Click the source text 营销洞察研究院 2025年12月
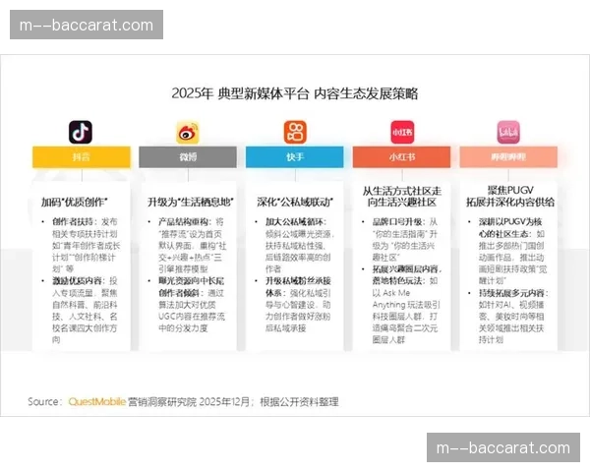Viewport: 590px width, 472px height. (189, 401)
